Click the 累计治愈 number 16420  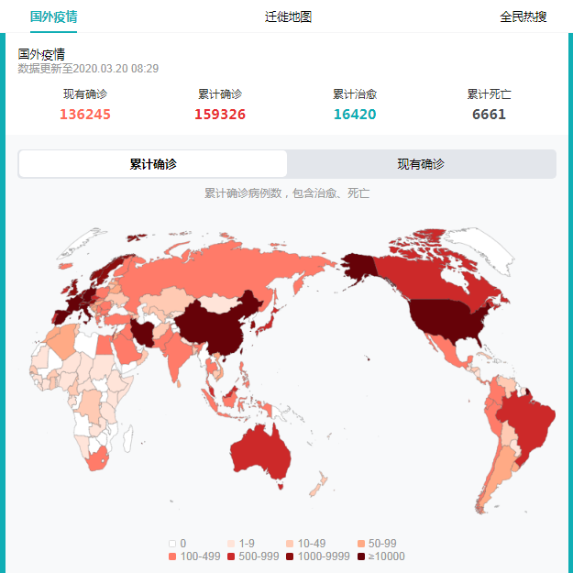coord(355,115)
